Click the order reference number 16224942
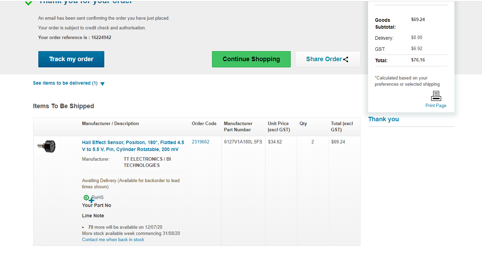Image resolution: width=482 pixels, height=274 pixels. coord(101,38)
